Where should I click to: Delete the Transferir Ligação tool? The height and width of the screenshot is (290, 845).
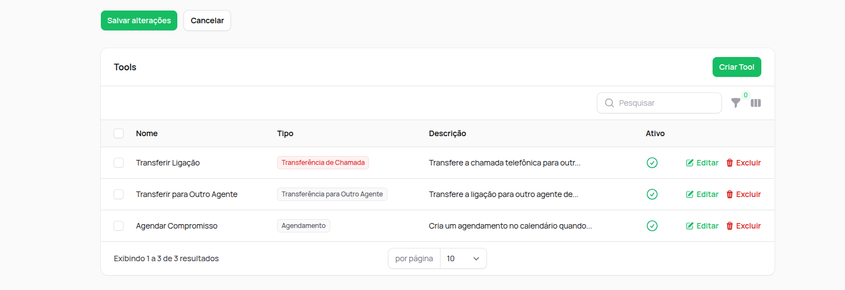744,163
